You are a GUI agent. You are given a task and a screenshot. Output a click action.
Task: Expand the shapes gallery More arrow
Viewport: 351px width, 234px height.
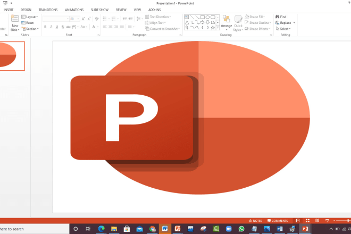tap(218, 28)
